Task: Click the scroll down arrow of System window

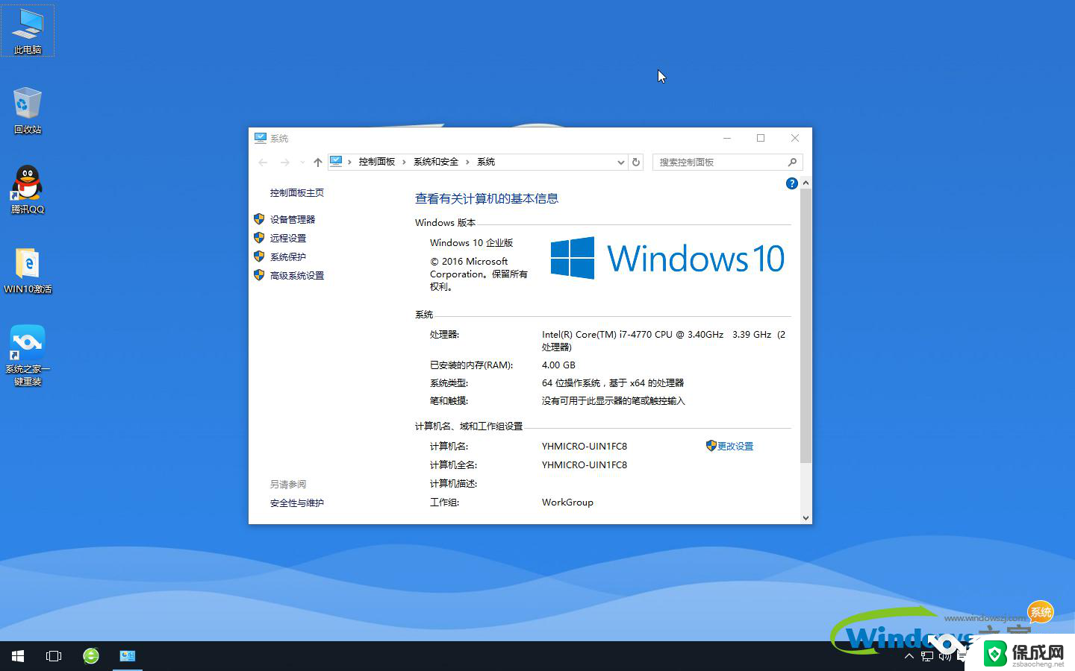Action: pos(806,517)
